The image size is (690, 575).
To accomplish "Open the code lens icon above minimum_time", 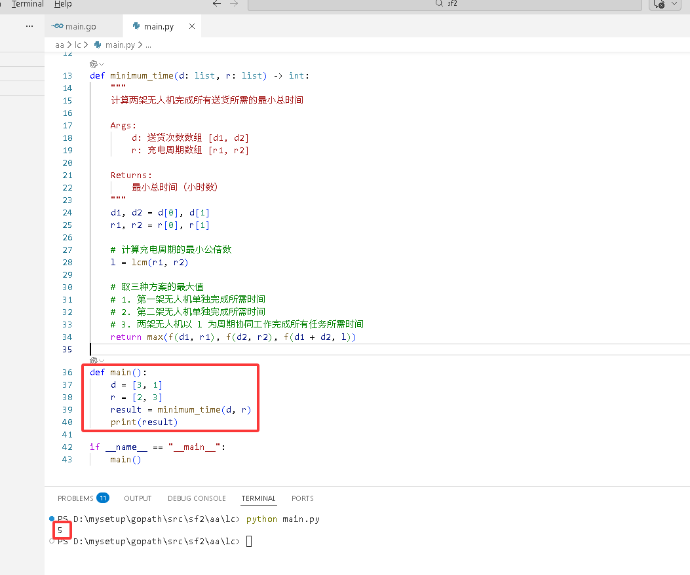I will pyautogui.click(x=93, y=64).
